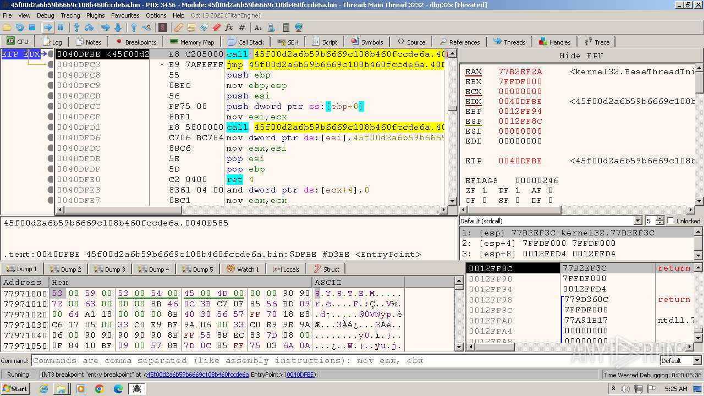This screenshot has width=704, height=396.
Task: Open the Debug menu
Action: pyautogui.click(x=45, y=15)
